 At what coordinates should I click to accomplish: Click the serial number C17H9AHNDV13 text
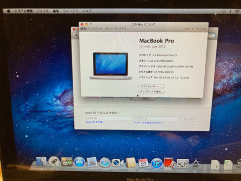(x=164, y=72)
